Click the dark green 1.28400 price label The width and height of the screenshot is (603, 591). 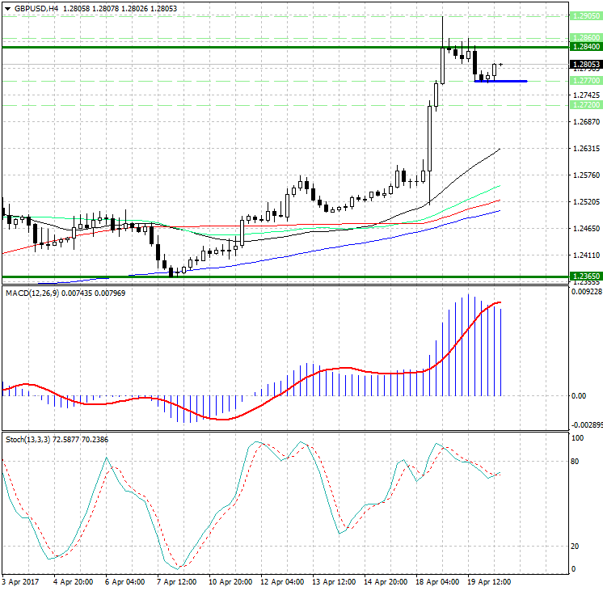pyautogui.click(x=584, y=47)
